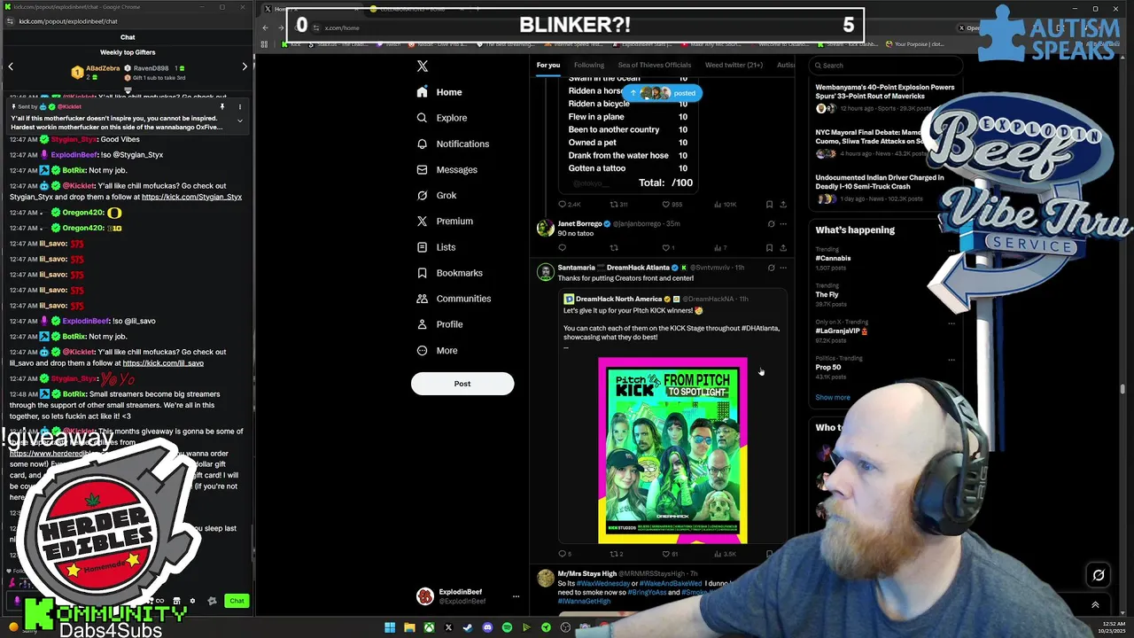Open Premium in X sidebar
The image size is (1134, 638).
click(x=445, y=221)
